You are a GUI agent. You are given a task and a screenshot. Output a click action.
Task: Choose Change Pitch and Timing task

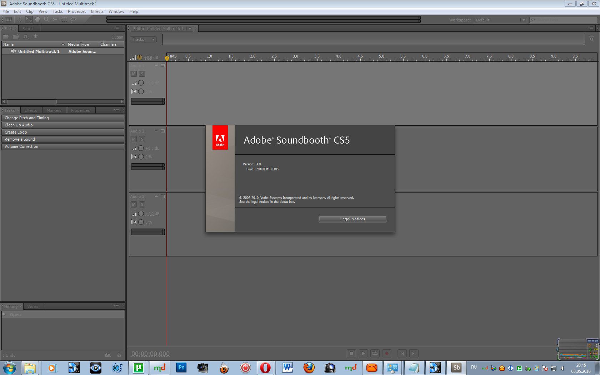[x=63, y=118]
